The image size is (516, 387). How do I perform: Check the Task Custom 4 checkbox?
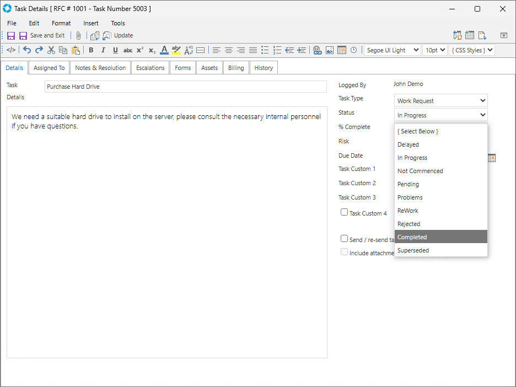[344, 212]
